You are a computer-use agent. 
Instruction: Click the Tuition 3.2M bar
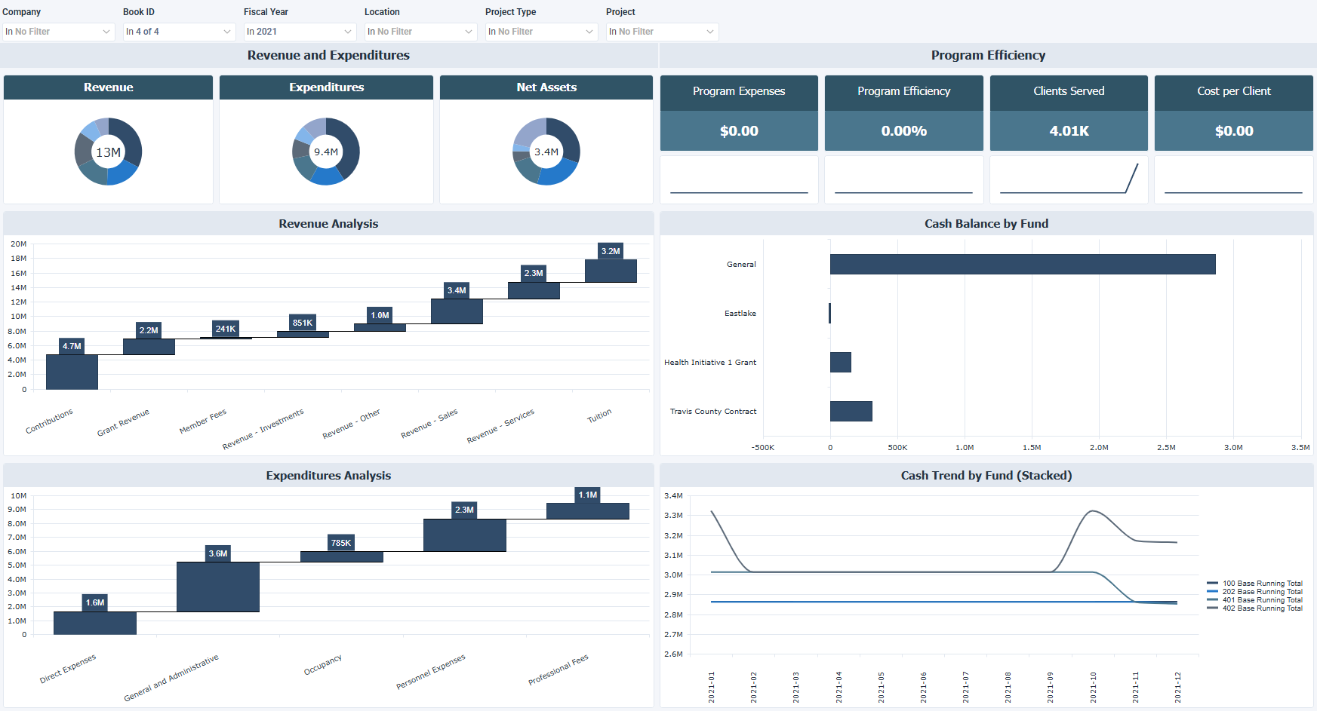[x=611, y=271]
